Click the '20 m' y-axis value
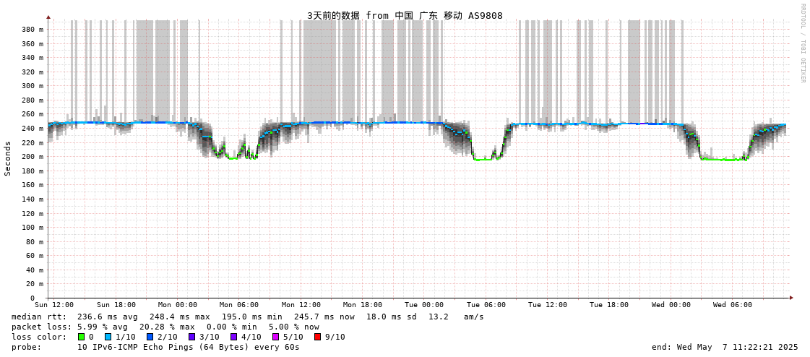810x357 pixels. (x=35, y=283)
